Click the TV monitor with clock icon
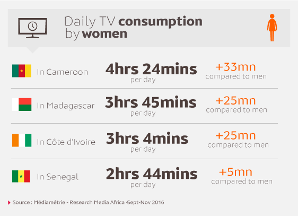This screenshot has height=216, width=298. coord(32,28)
